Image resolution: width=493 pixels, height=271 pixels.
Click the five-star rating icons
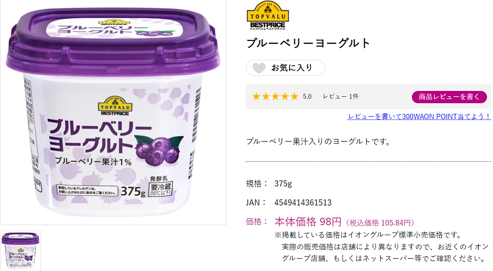(275, 96)
